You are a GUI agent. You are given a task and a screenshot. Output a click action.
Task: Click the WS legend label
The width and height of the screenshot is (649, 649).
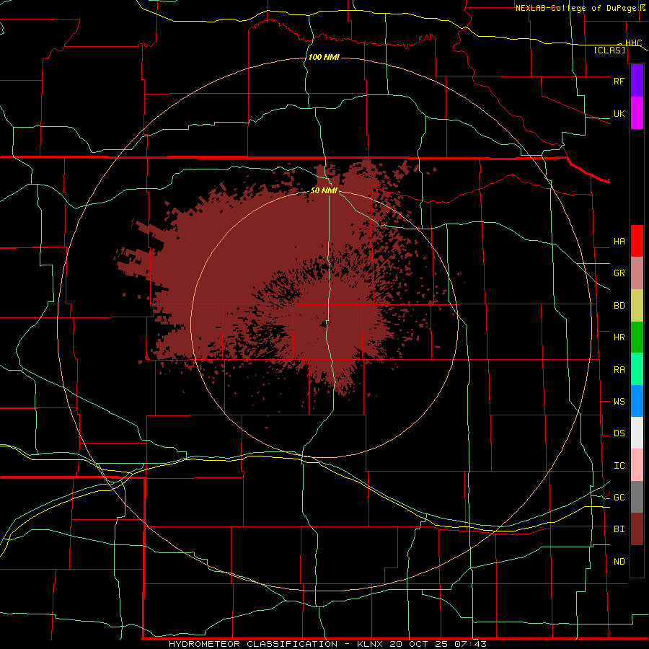click(619, 402)
